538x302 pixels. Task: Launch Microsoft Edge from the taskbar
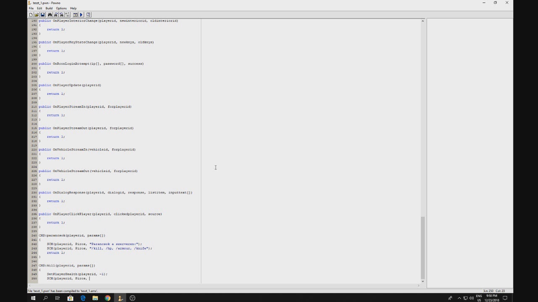tap(83, 298)
